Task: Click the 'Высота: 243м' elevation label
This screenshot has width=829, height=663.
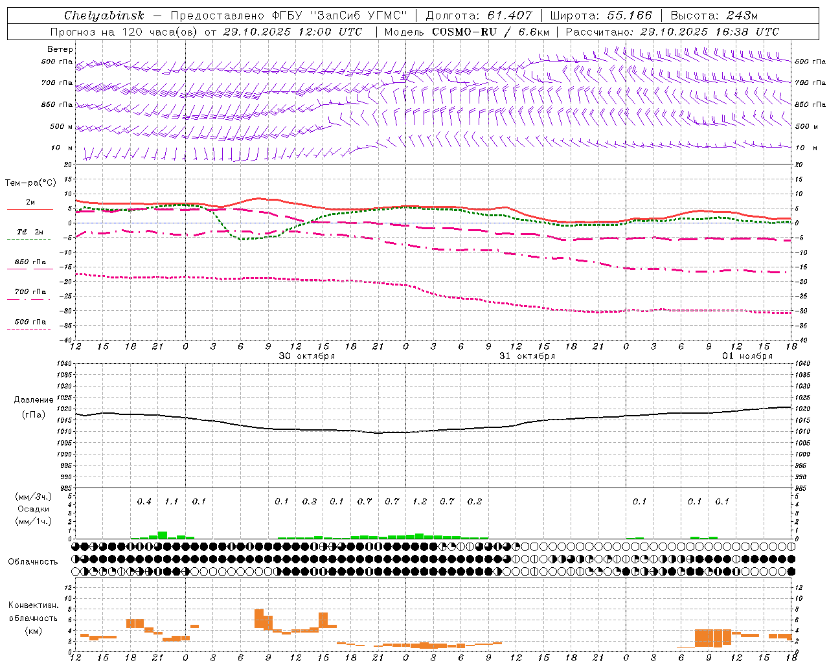Action: pyautogui.click(x=714, y=16)
